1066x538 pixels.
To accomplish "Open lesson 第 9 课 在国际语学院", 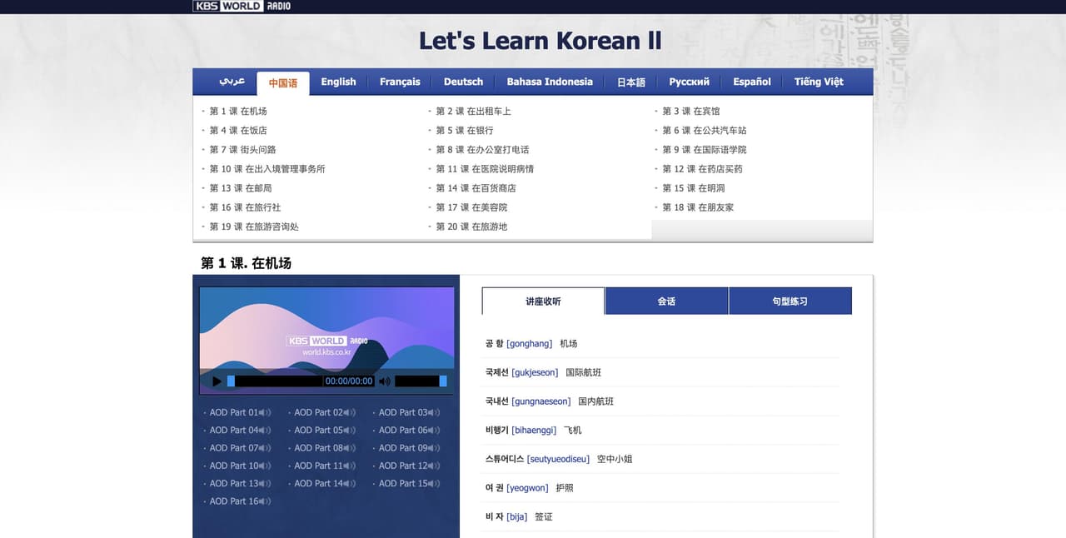I will pyautogui.click(x=705, y=149).
